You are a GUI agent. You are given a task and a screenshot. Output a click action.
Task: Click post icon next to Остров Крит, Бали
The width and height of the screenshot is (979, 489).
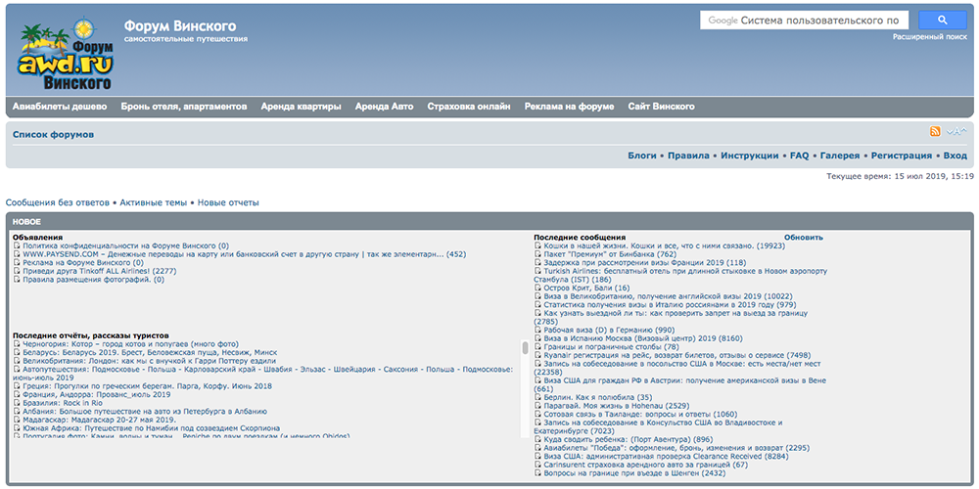coord(537,289)
